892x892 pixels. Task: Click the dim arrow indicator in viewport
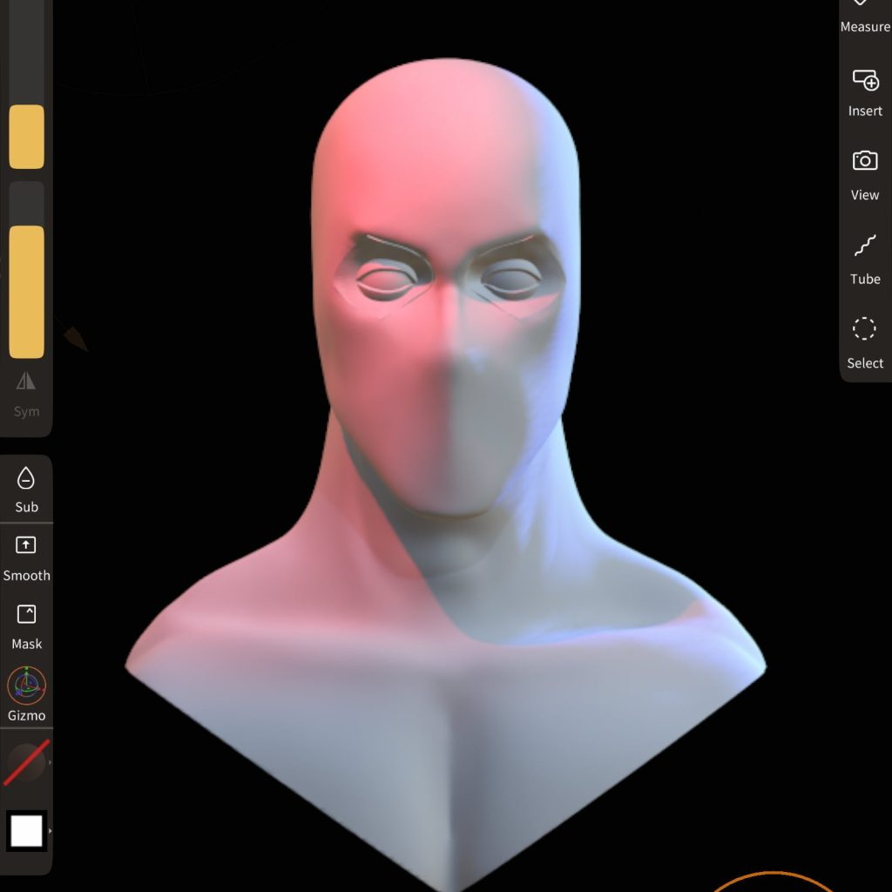click(73, 336)
